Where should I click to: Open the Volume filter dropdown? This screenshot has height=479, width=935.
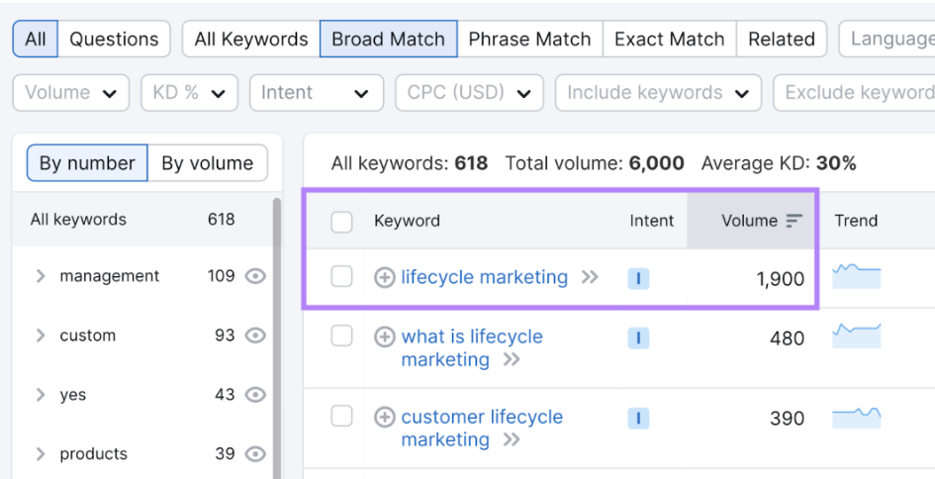[71, 92]
